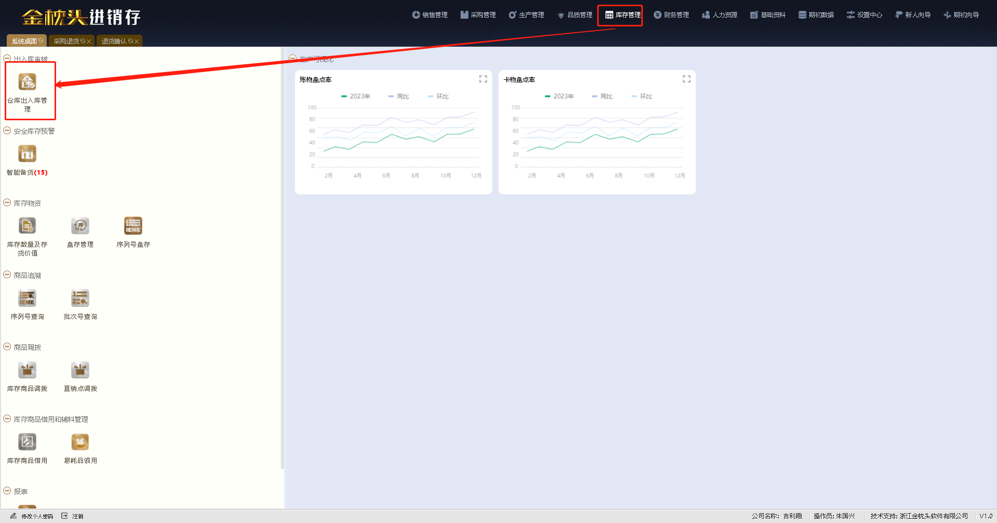Open 直销点调拨 icon
The image size is (997, 523).
coord(80,370)
